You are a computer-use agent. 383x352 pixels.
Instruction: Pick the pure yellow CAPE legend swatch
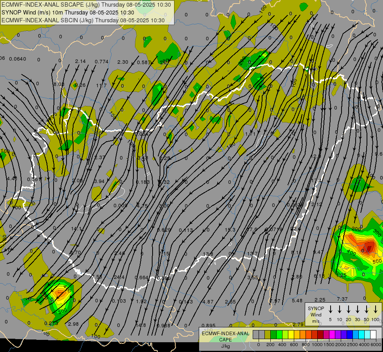(x=291, y=335)
